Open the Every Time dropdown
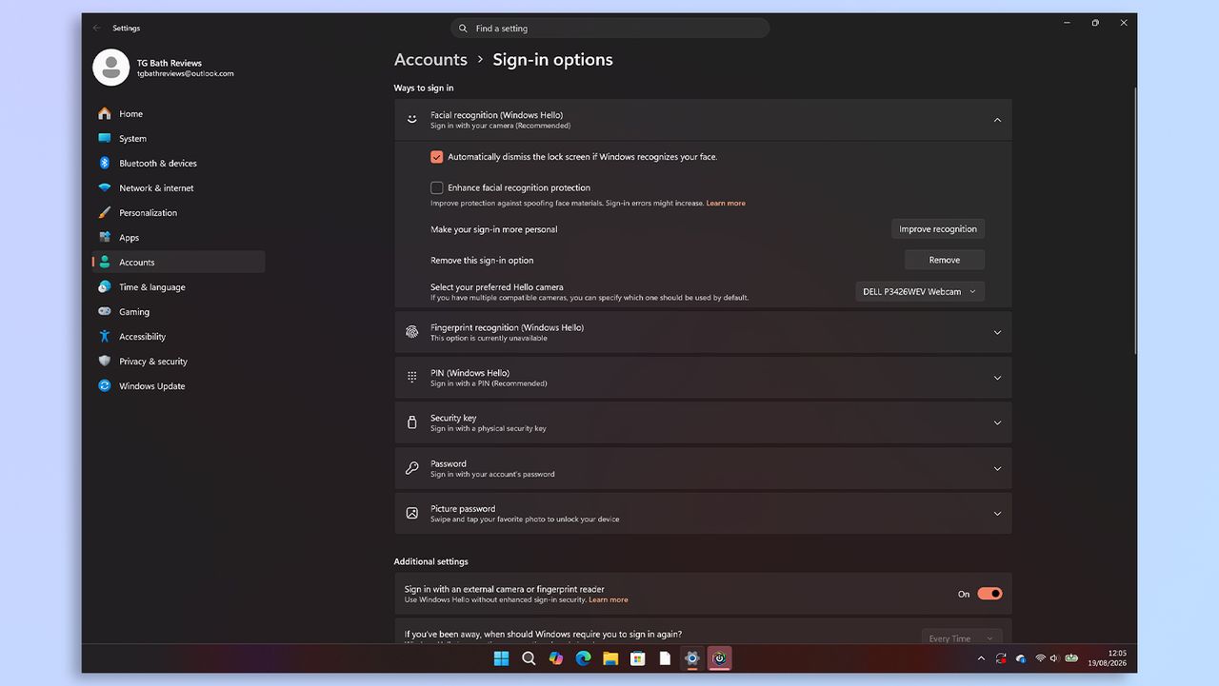Image resolution: width=1219 pixels, height=686 pixels. [x=961, y=638]
